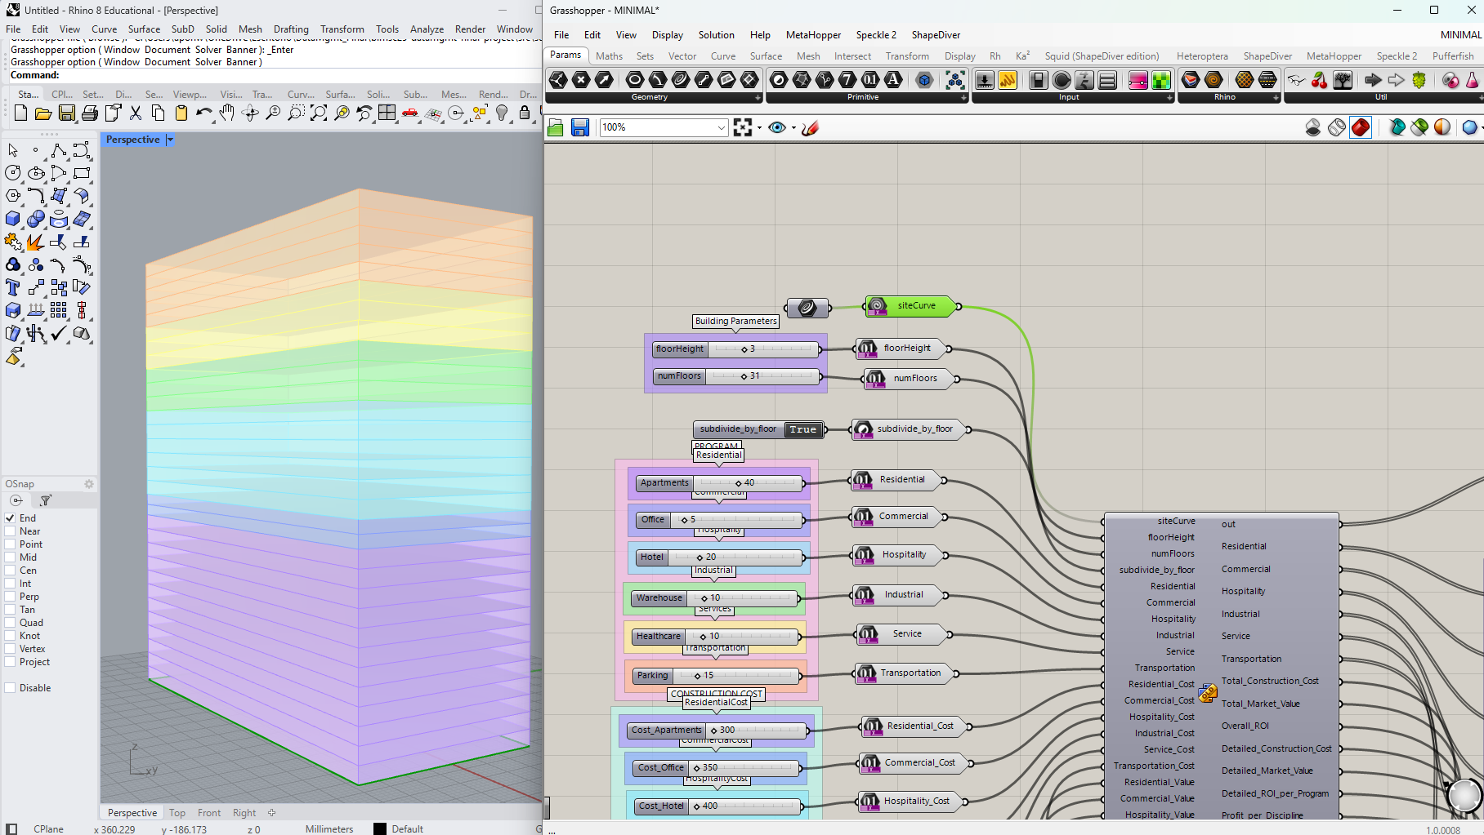Switch to the Intersect tab in Grasshopper

(x=852, y=56)
